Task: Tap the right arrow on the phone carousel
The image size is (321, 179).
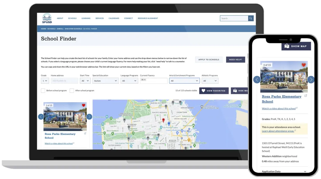Action: (311, 79)
